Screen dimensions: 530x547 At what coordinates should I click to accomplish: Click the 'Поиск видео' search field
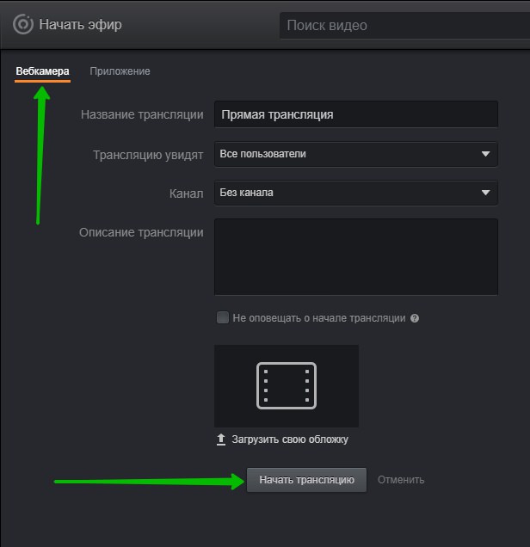[404, 25]
